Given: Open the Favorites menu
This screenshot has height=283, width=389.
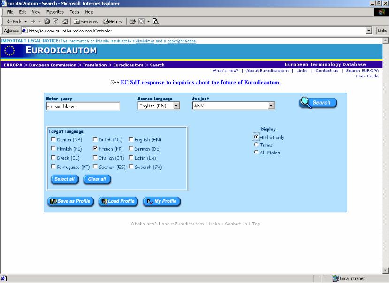Looking at the screenshot, I should pyautogui.click(x=55, y=12).
